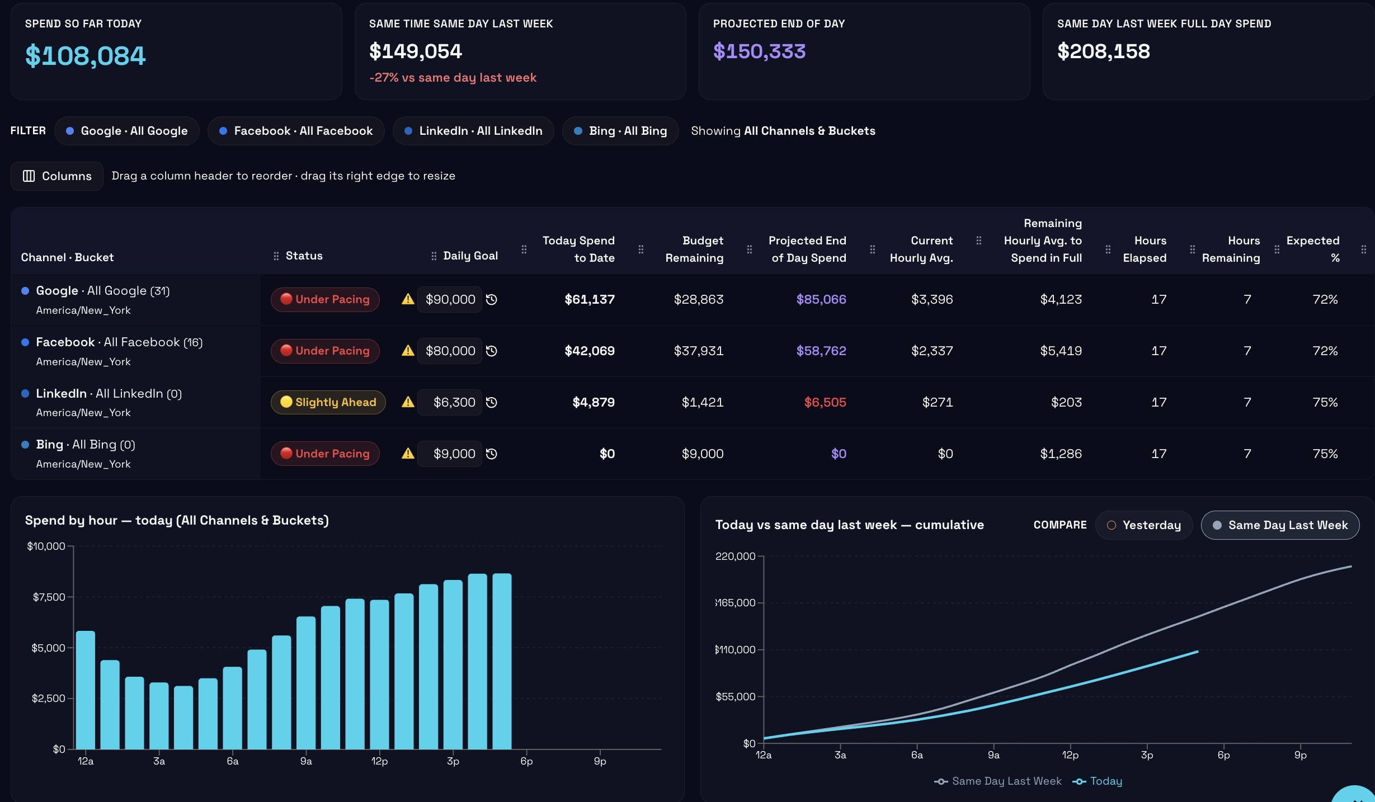This screenshot has height=802, width=1375.
Task: Click the Under Pacing badge for Facebook
Action: tap(325, 351)
